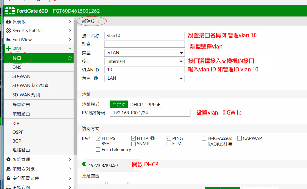Screen dimensions: 307x189
Task: Expand the 系统管理 menu chevron
Action: [70, 160]
